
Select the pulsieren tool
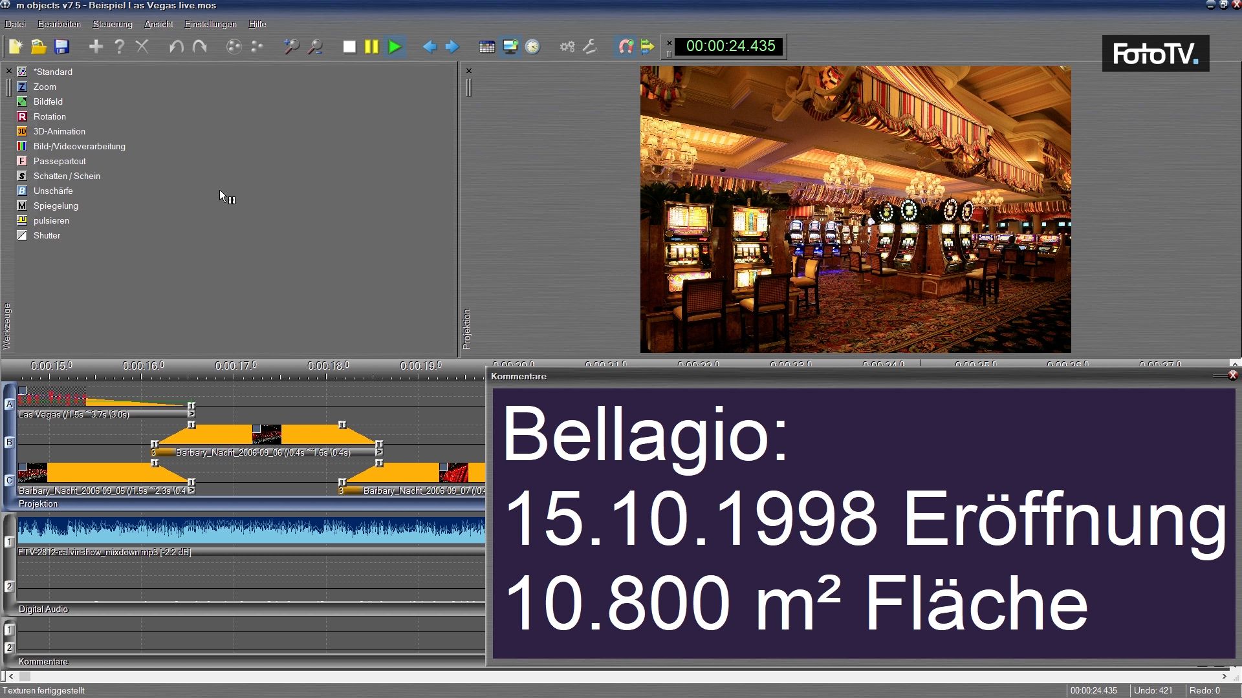[43, 220]
